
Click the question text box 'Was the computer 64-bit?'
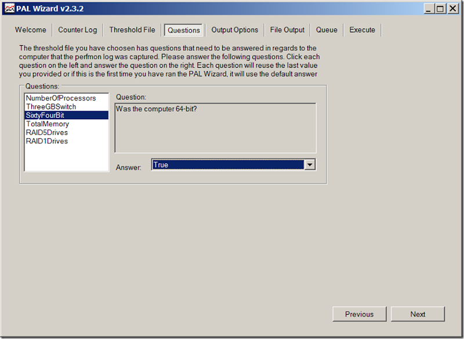coord(215,128)
